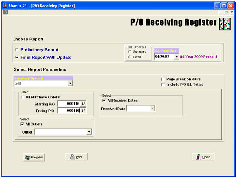Click into the Starting P/O number field
The image size is (236, 178).
tap(69, 104)
